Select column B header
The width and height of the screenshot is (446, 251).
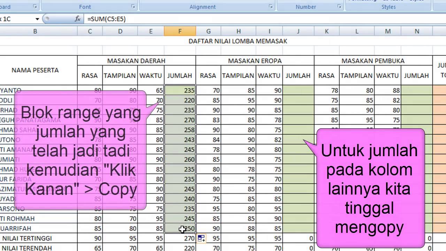(35, 31)
